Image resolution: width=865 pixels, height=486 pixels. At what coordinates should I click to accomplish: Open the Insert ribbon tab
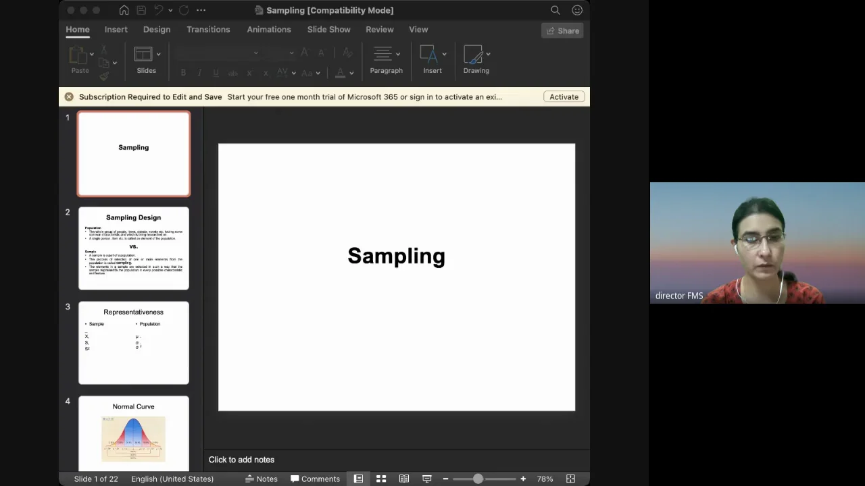pyautogui.click(x=116, y=30)
